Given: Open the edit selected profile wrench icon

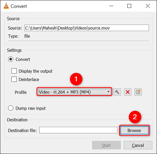Looking at the screenshot, I should click(x=117, y=92).
